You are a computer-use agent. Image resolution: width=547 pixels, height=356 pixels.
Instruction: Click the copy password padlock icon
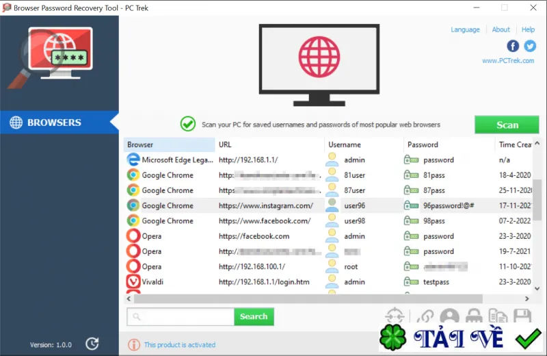pos(474,316)
